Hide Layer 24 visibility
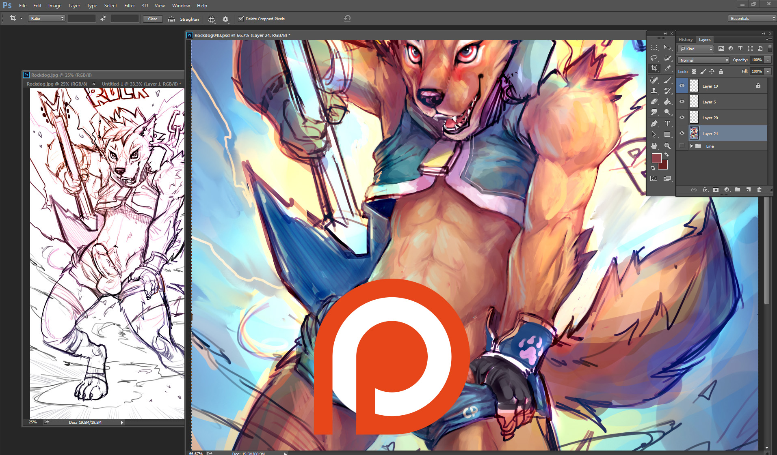Image resolution: width=777 pixels, height=455 pixels. pos(682,133)
